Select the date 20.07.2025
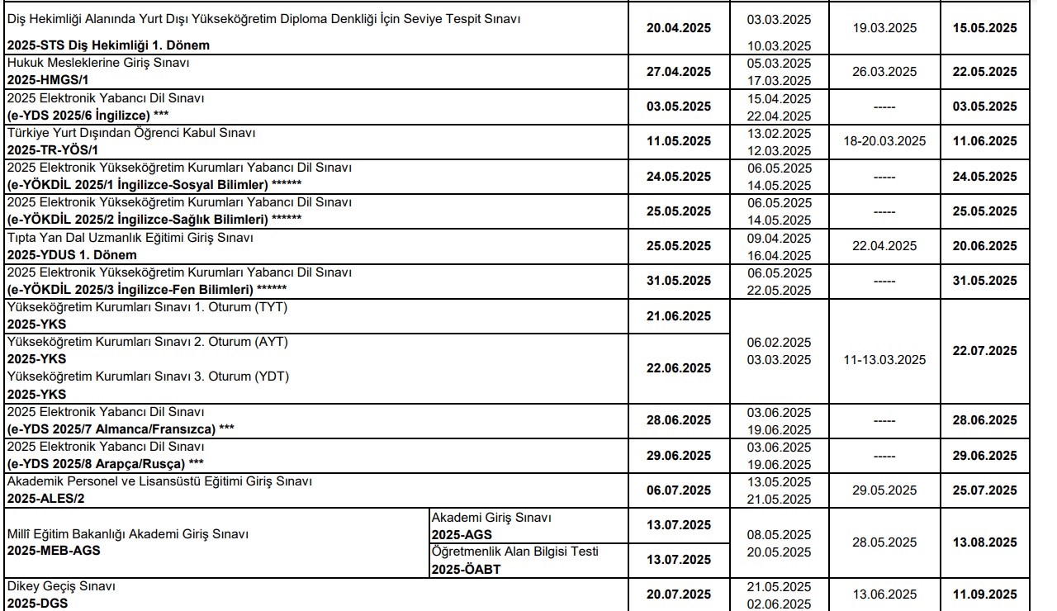1057x611 pixels. tap(679, 594)
